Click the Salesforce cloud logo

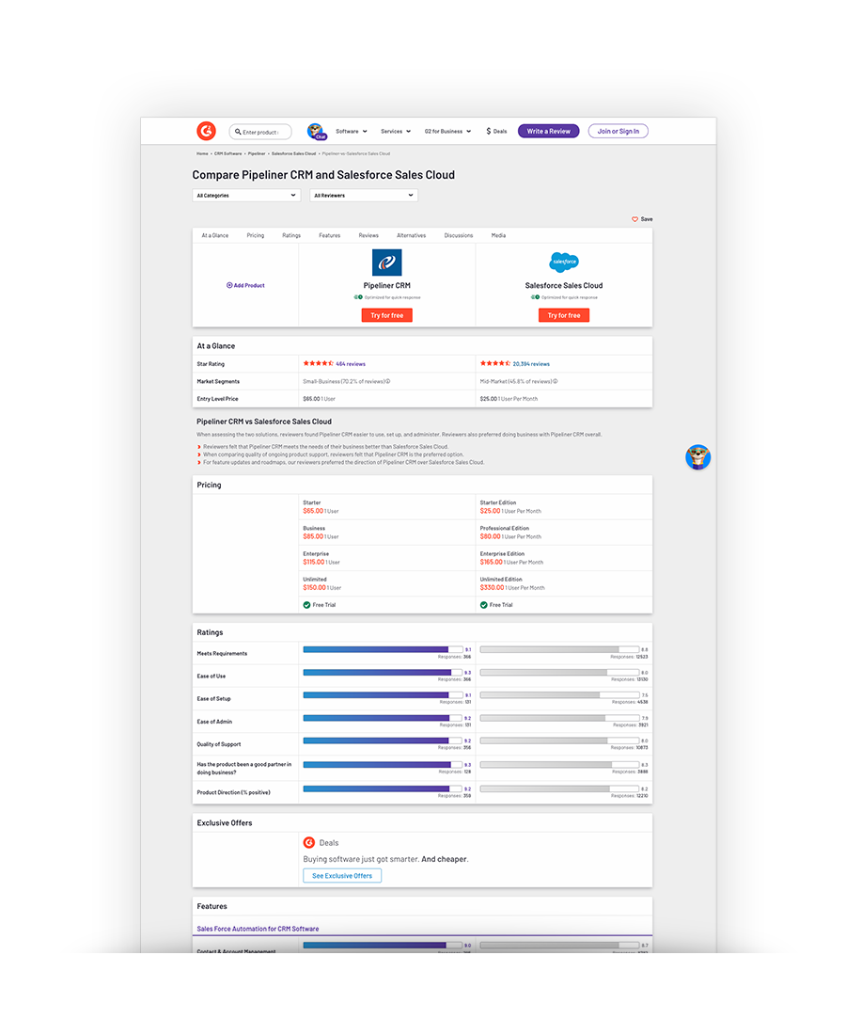[x=564, y=261]
